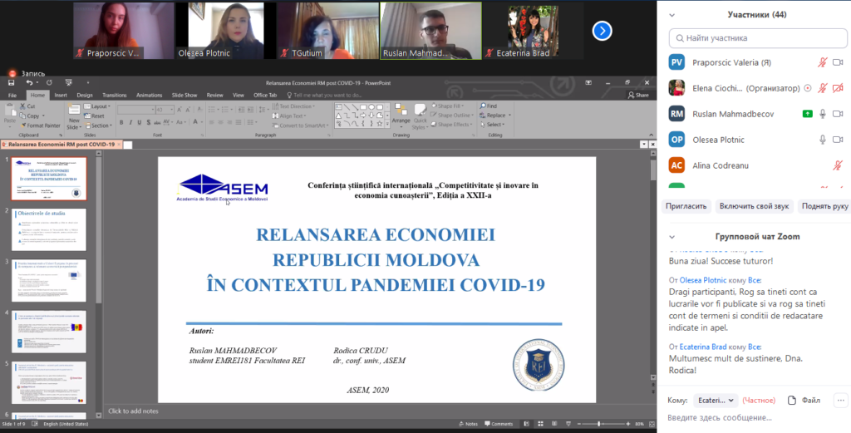Show next video participants with blue arrow

pyautogui.click(x=602, y=31)
